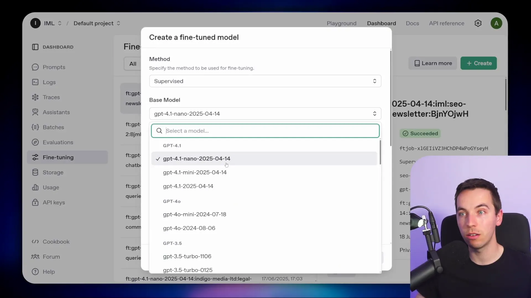This screenshot has width=531, height=298.
Task: Switch to the Dashboard tab
Action: (x=381, y=23)
